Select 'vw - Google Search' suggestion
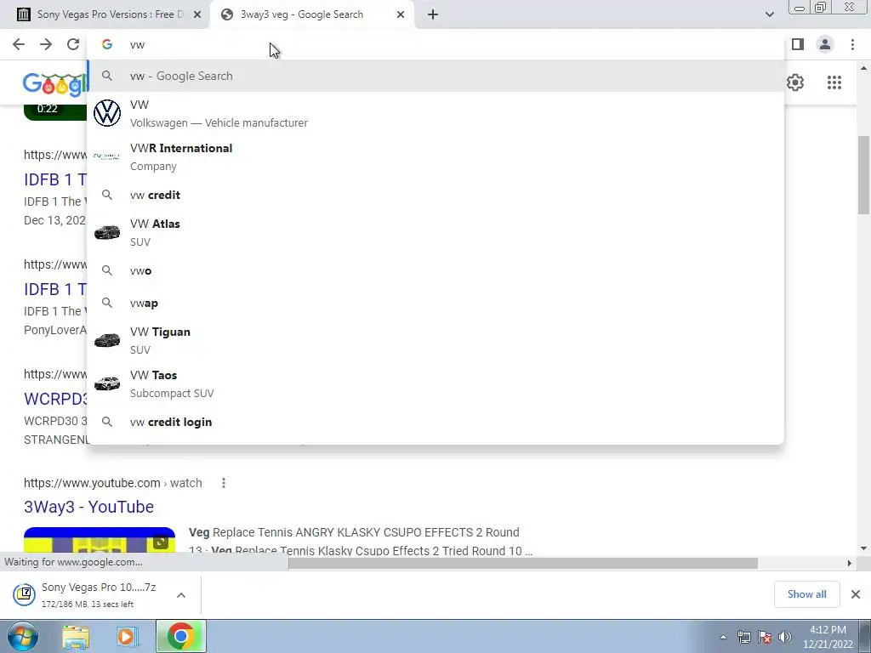This screenshot has height=653, width=871. 435,76
